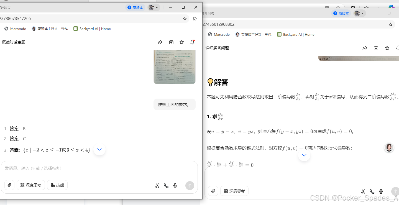Click the 答案：C line
Screen dimensions: 399x205
(17, 139)
